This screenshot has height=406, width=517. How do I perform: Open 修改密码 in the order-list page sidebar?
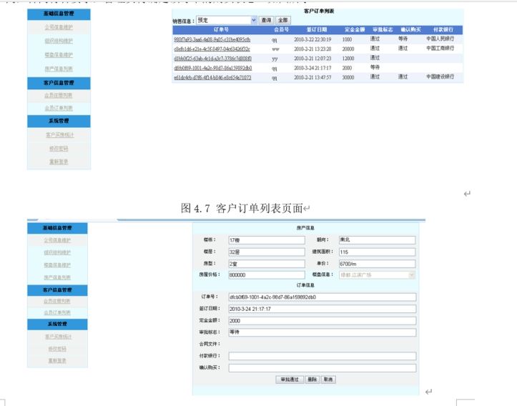(59, 149)
